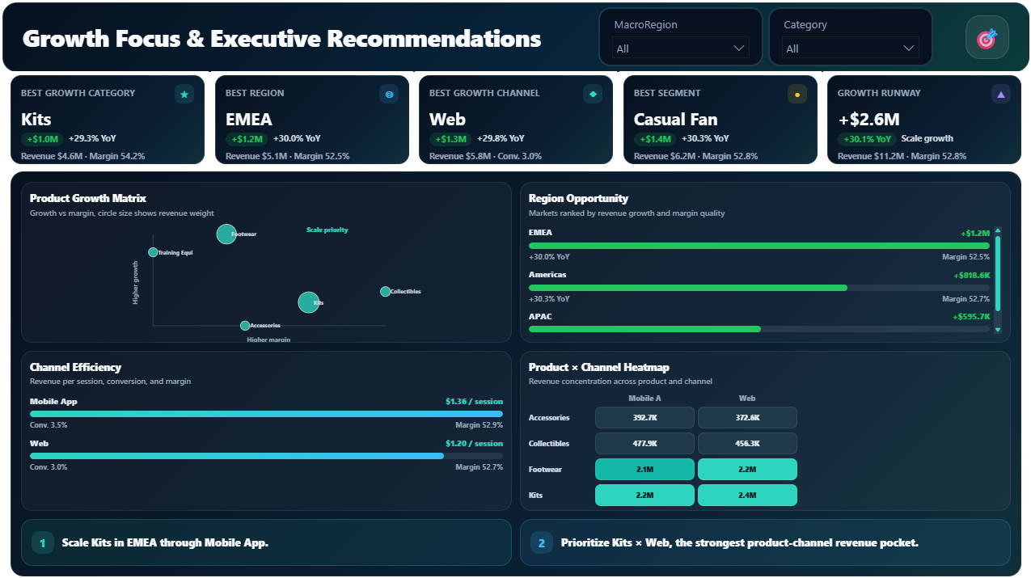Click the Product Growth Matrix title
This screenshot has width=1031, height=578.
[88, 198]
